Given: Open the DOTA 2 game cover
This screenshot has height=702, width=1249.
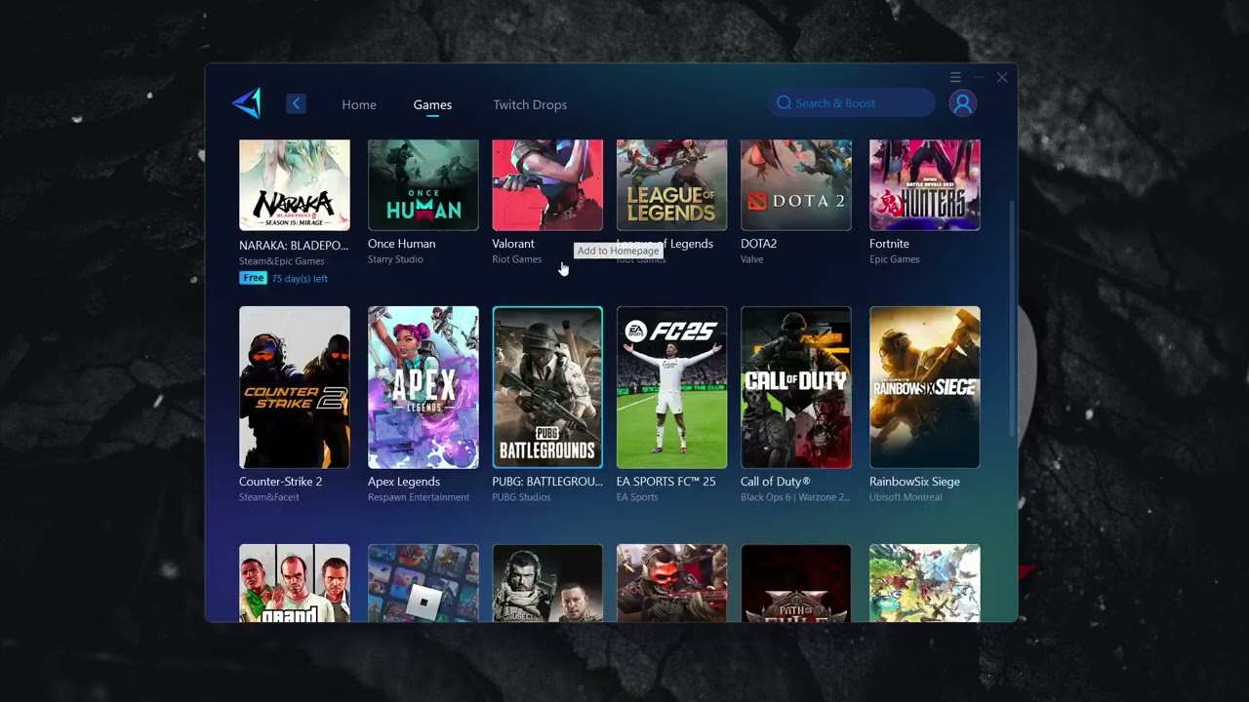Looking at the screenshot, I should pyautogui.click(x=796, y=184).
